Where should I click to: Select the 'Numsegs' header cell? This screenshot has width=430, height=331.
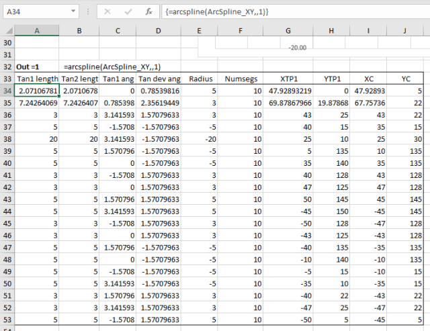pyautogui.click(x=241, y=79)
